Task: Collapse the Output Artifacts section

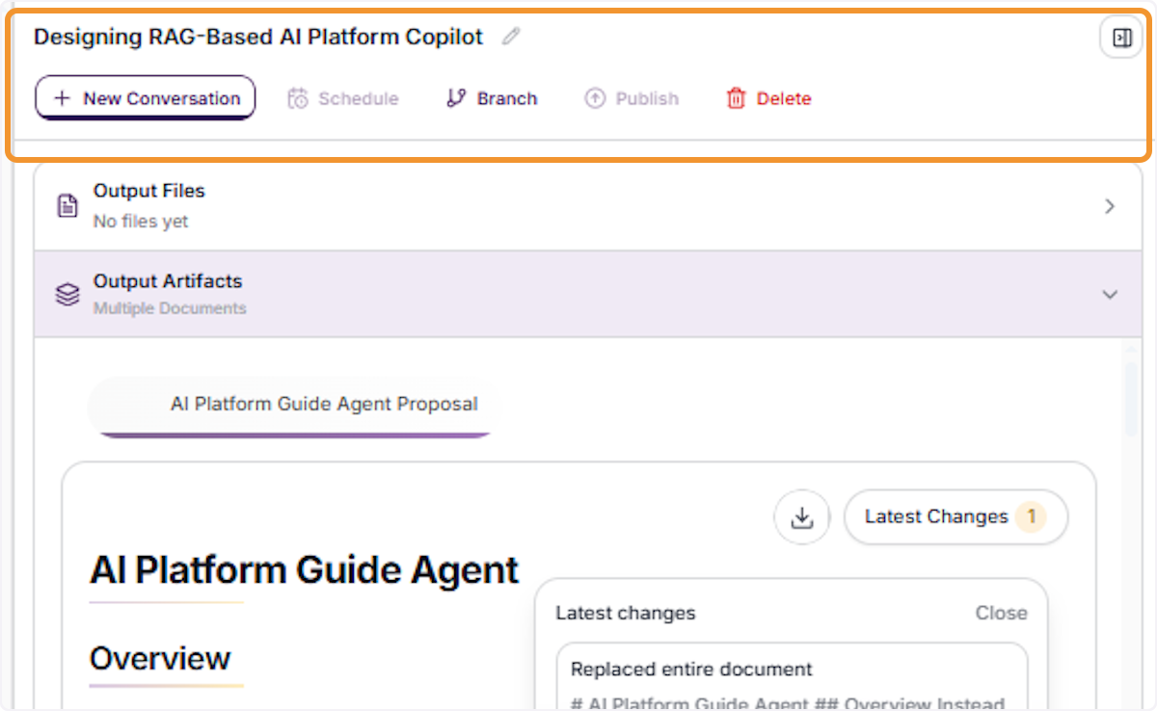Action: (1110, 295)
